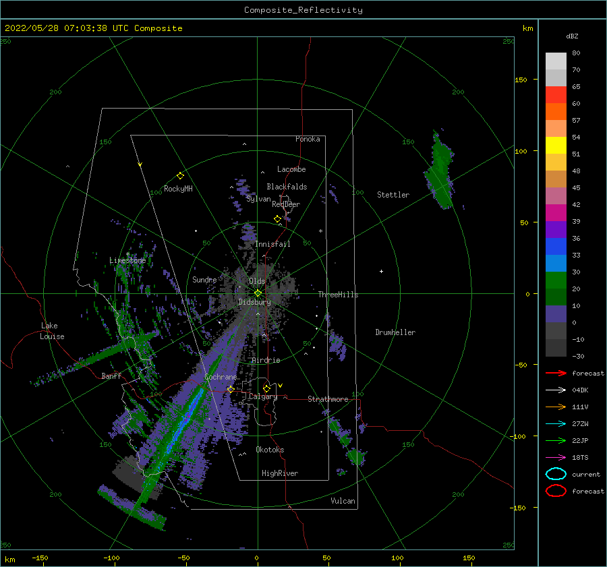This screenshot has height=567, width=607.
Task: Click the white plus marker near Drumheller
Action: 381,271
